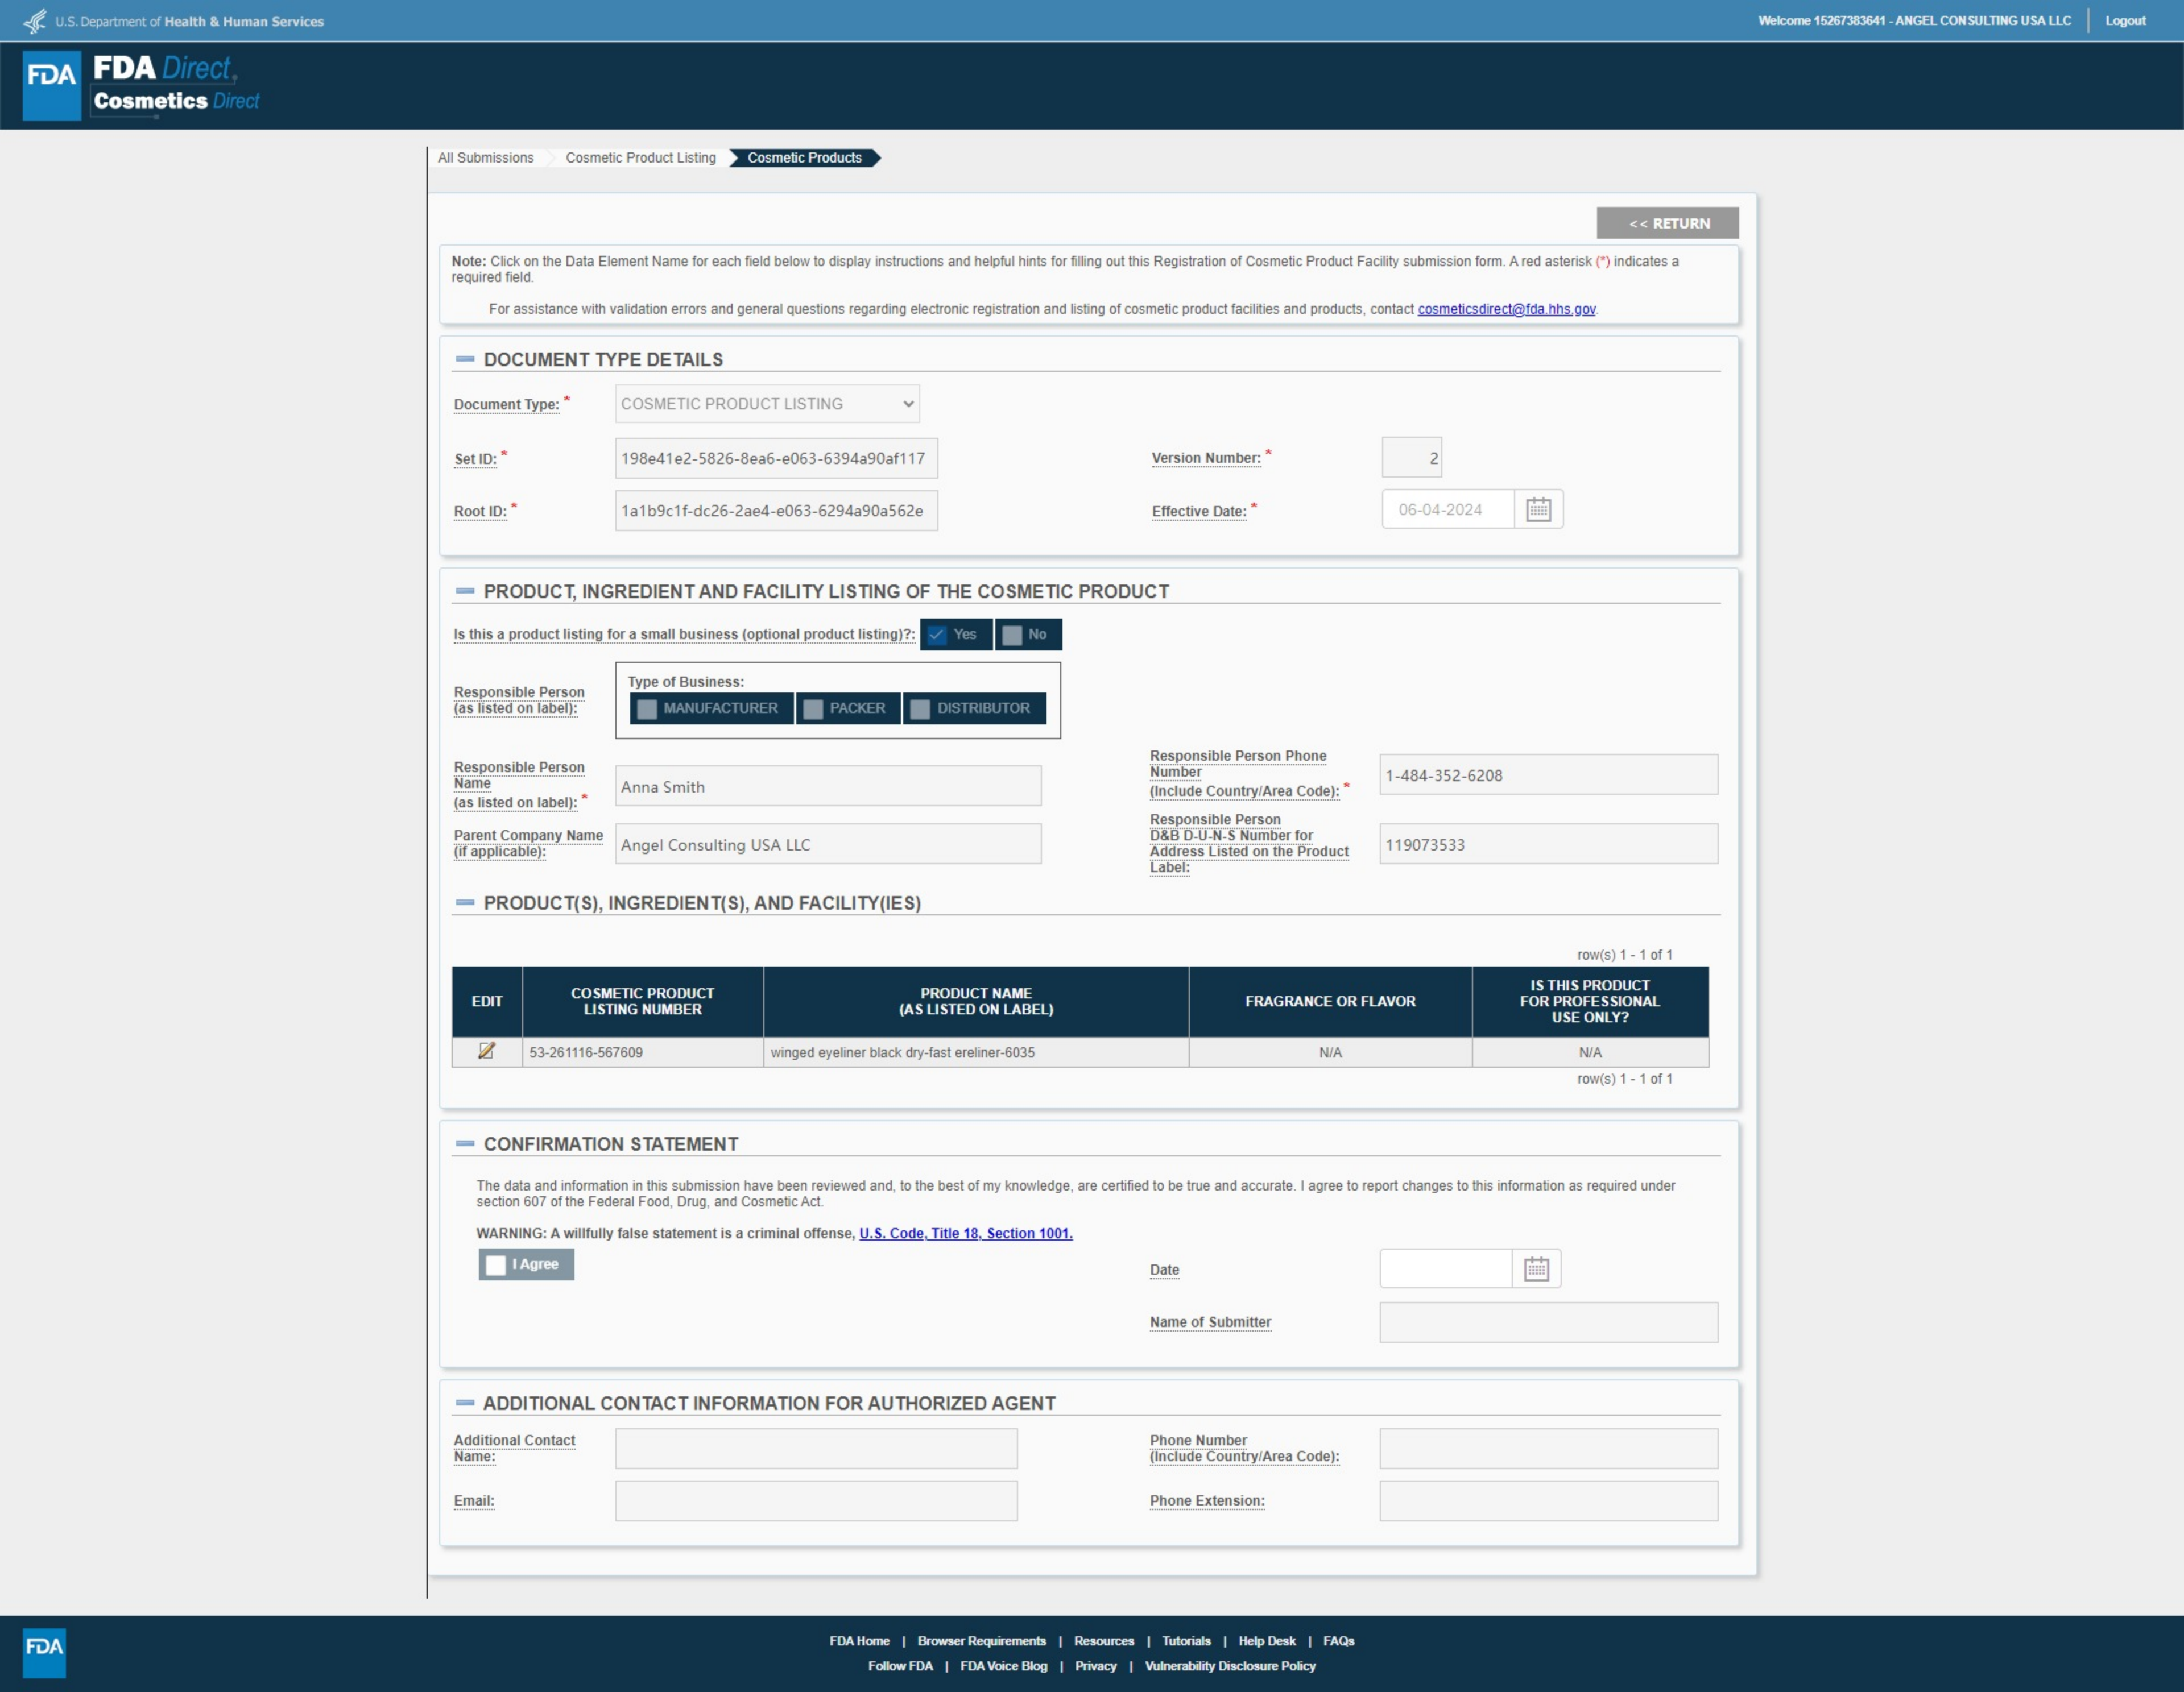Go to All Submissions breadcrumb
The image size is (2184, 1692).
click(485, 158)
